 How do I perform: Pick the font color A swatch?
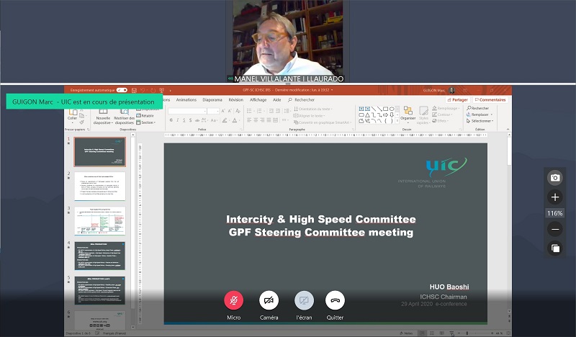pos(235,120)
